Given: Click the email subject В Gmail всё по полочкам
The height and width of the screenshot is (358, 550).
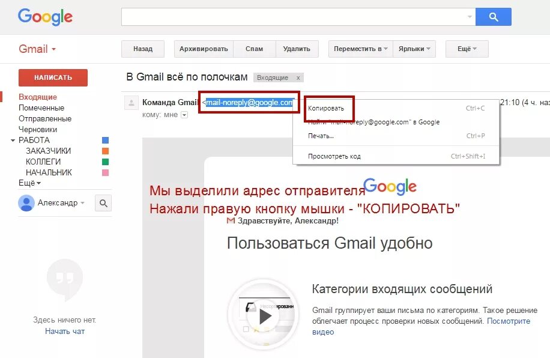Looking at the screenshot, I should [x=187, y=77].
